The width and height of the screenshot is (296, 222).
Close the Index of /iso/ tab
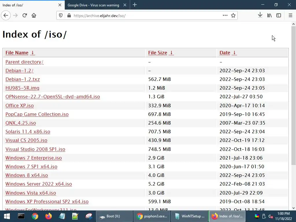click(x=60, y=5)
